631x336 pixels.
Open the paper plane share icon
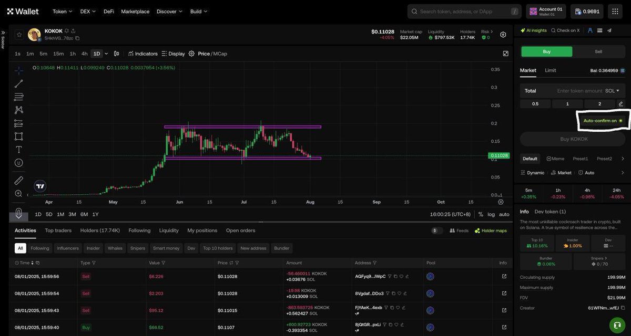pyautogui.click(x=609, y=30)
